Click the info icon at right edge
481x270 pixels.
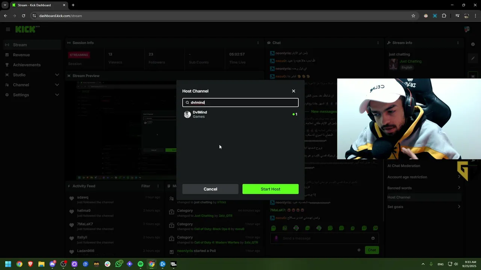[x=473, y=44]
